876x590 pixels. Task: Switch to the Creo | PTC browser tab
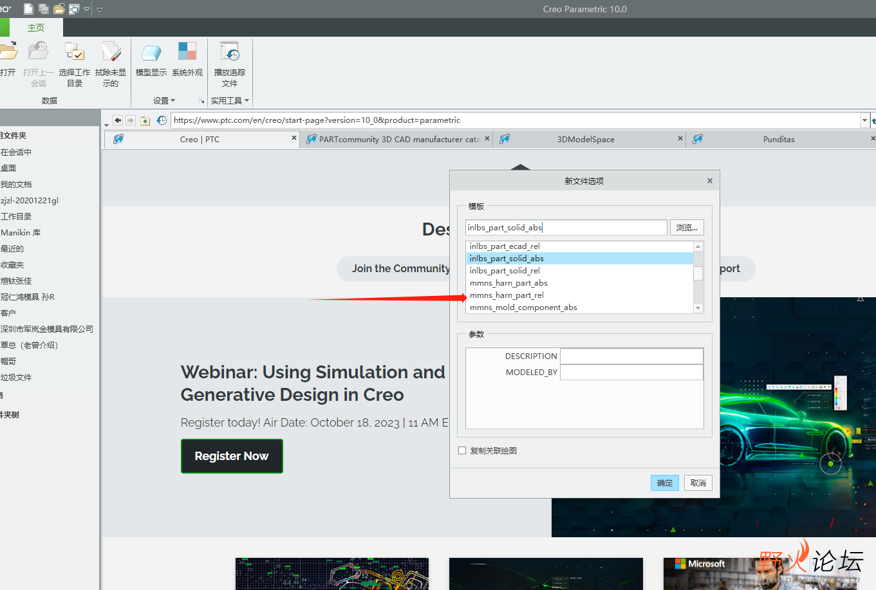click(200, 139)
